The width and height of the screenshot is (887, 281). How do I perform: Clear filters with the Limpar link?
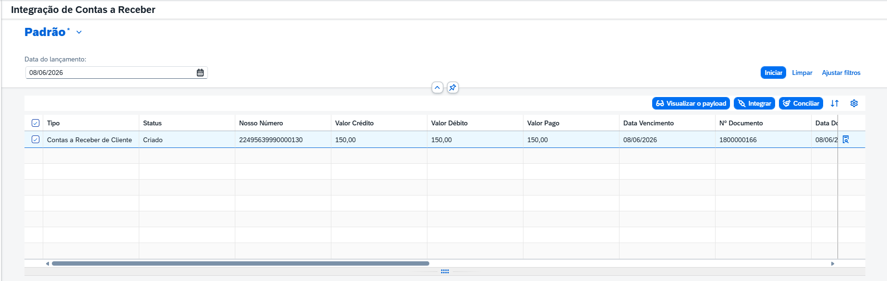coord(802,73)
